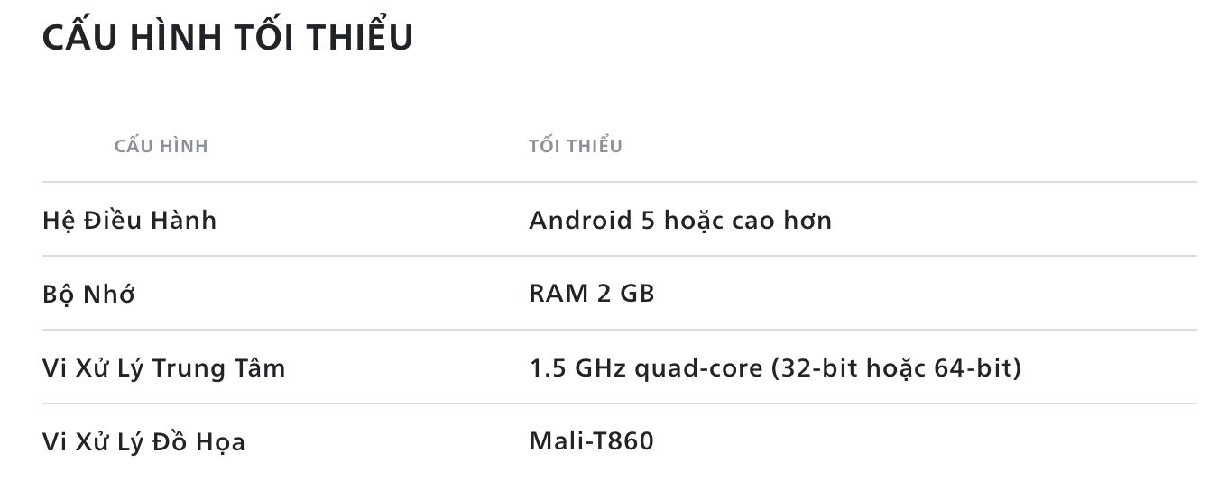
Task: Click the word Hành in the first row
Action: [x=187, y=220]
